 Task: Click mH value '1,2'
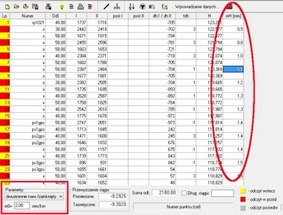[233, 82]
